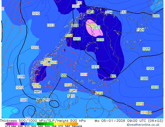The width and height of the screenshot is (165, 127).
Task: Click the orange arrow at the legend's right end
Action: point(78,124)
